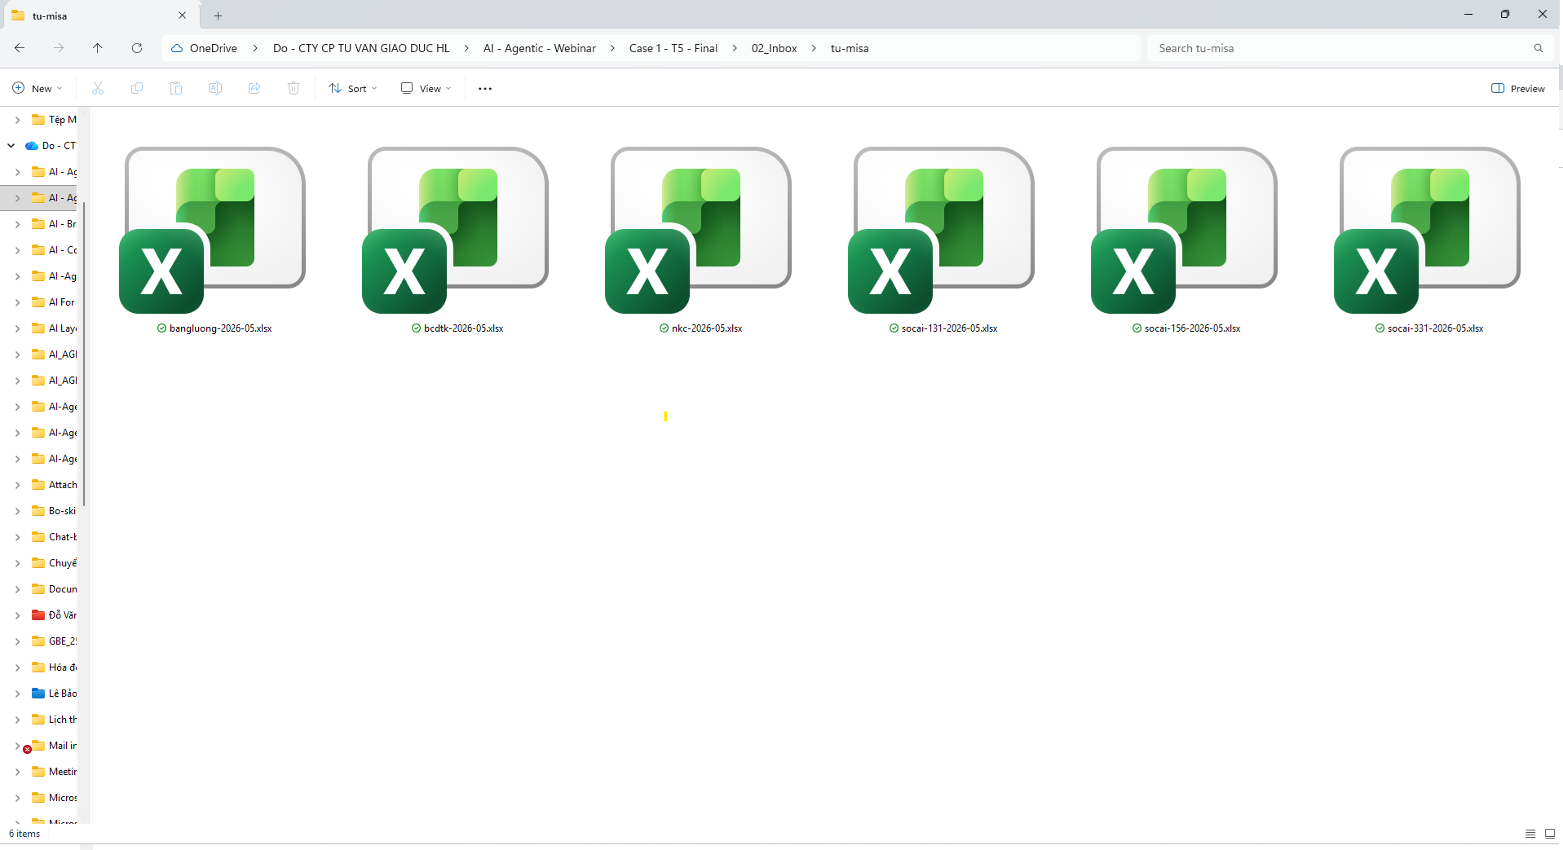Open AI Lay folder in sidebar
The width and height of the screenshot is (1563, 850).
pyautogui.click(x=54, y=328)
